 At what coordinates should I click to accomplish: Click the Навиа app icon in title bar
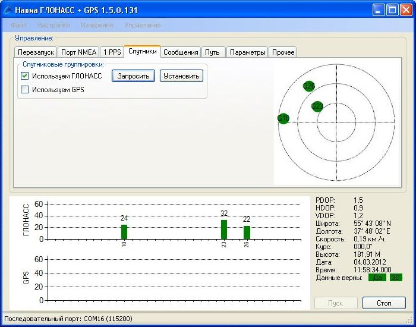(7, 10)
